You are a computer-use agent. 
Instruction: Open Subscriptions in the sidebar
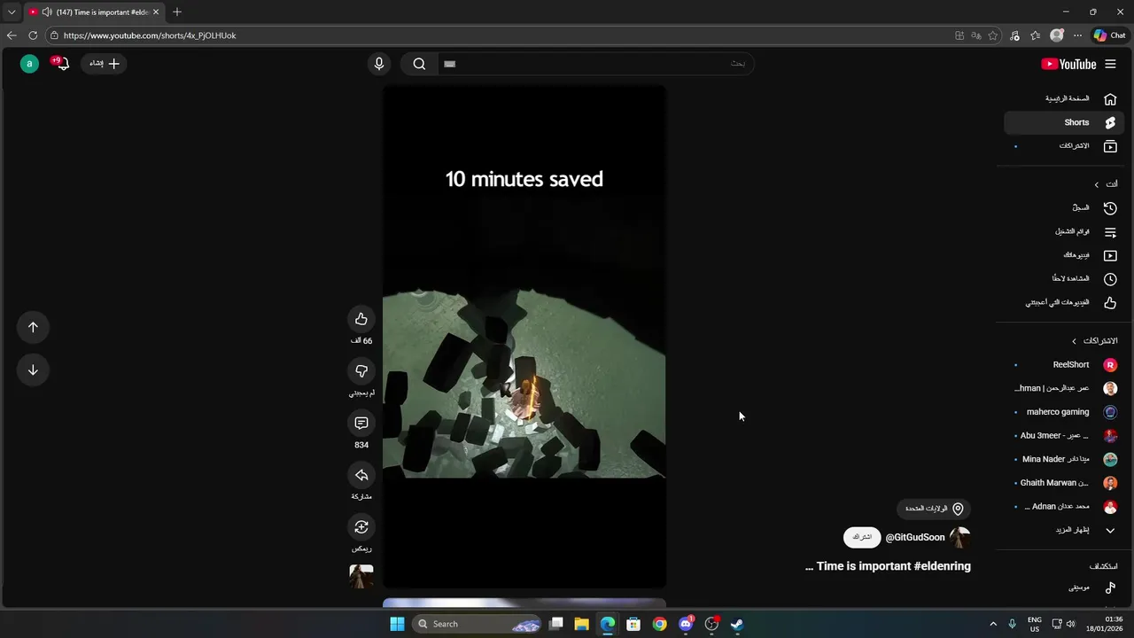tap(1063, 145)
